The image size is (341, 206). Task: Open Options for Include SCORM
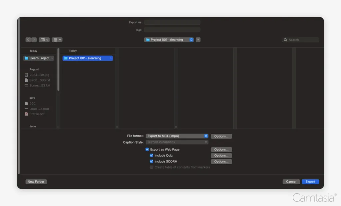pyautogui.click(x=221, y=161)
